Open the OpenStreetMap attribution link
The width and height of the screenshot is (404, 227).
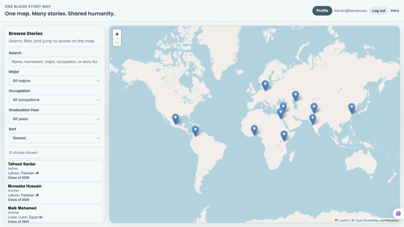(x=367, y=220)
